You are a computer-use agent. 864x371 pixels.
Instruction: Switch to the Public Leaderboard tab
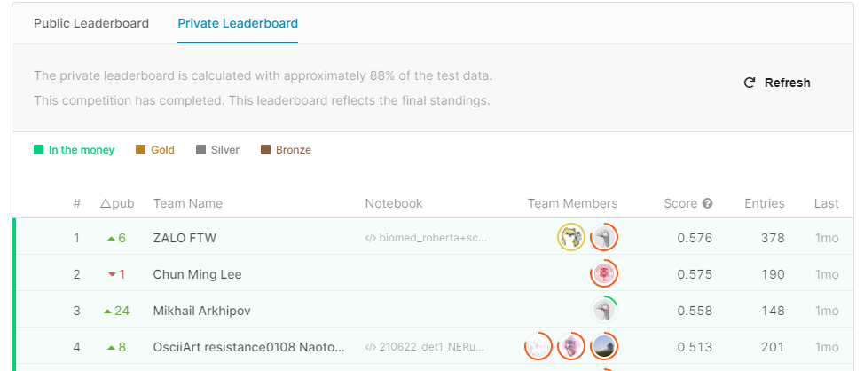tap(91, 23)
